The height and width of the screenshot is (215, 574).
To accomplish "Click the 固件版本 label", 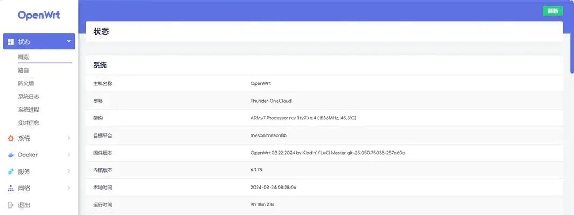I will [x=103, y=153].
